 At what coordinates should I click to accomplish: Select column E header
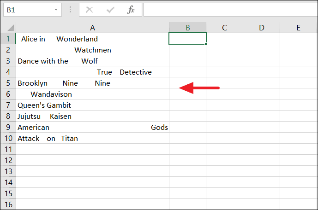coord(298,28)
